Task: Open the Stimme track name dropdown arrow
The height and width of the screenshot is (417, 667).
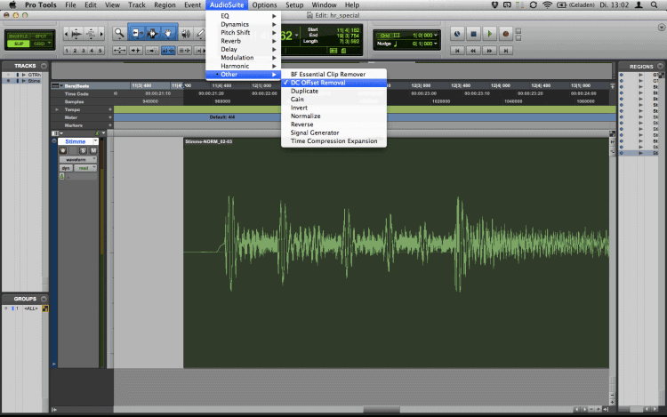Action: click(x=95, y=141)
